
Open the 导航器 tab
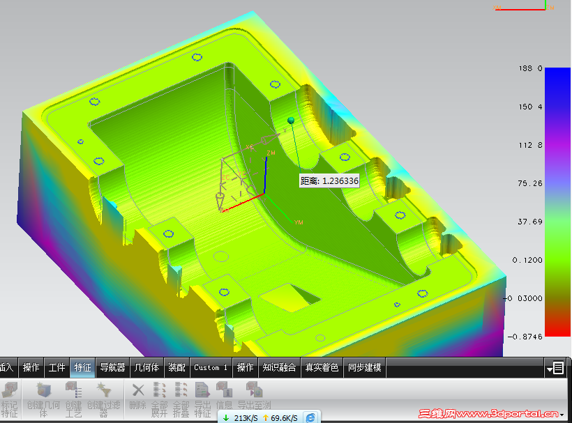pyautogui.click(x=113, y=367)
